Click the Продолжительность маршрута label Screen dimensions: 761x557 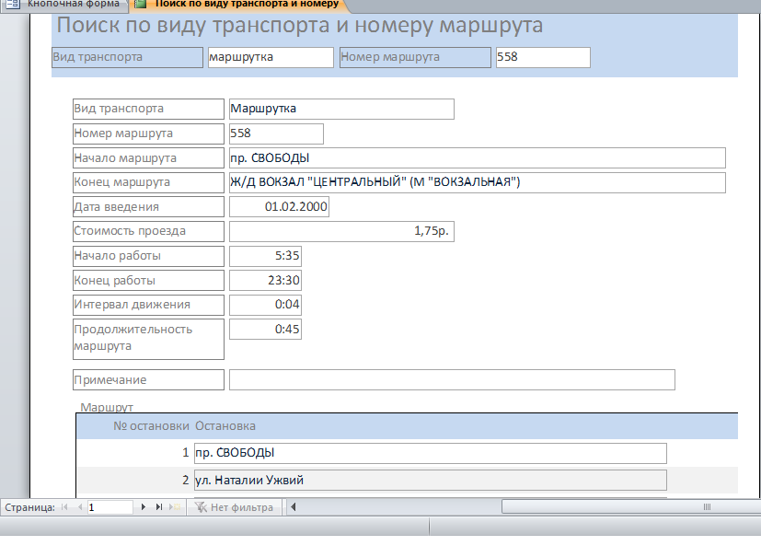148,339
